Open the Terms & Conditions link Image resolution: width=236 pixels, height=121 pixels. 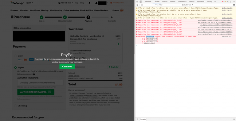(x=77, y=96)
